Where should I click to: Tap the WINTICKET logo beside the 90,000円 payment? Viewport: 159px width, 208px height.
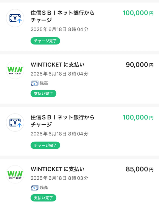pyautogui.click(x=15, y=70)
